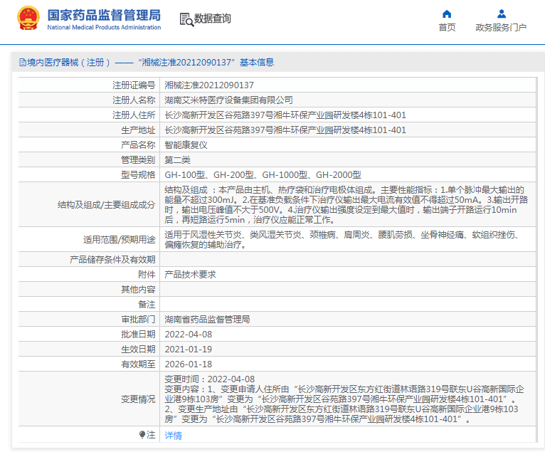545x452 pixels.
Task: Click the label 产品名称
Action: click(138, 145)
